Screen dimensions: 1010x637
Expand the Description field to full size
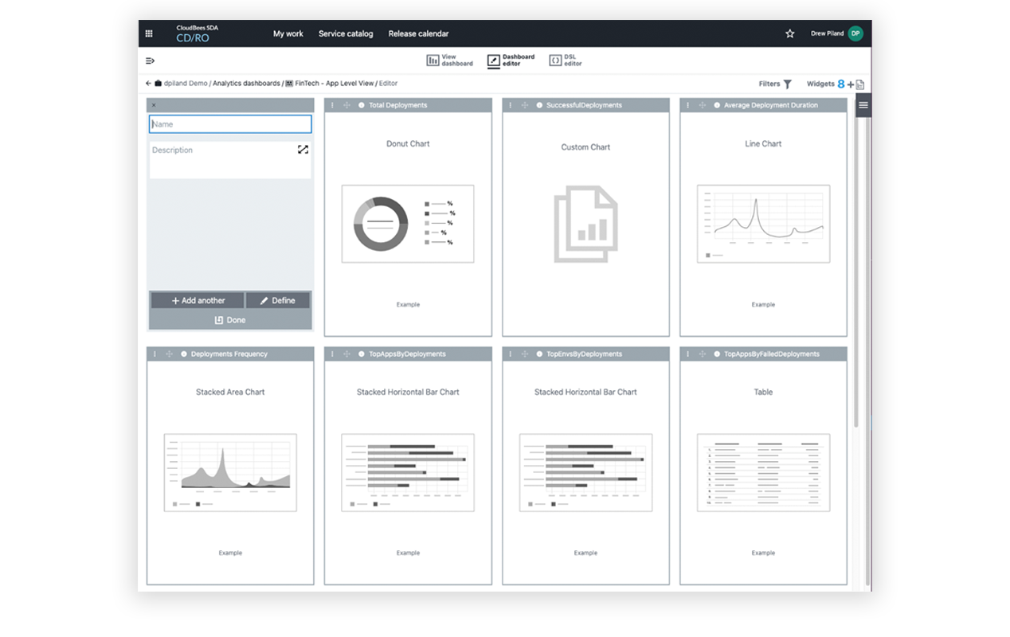(303, 149)
